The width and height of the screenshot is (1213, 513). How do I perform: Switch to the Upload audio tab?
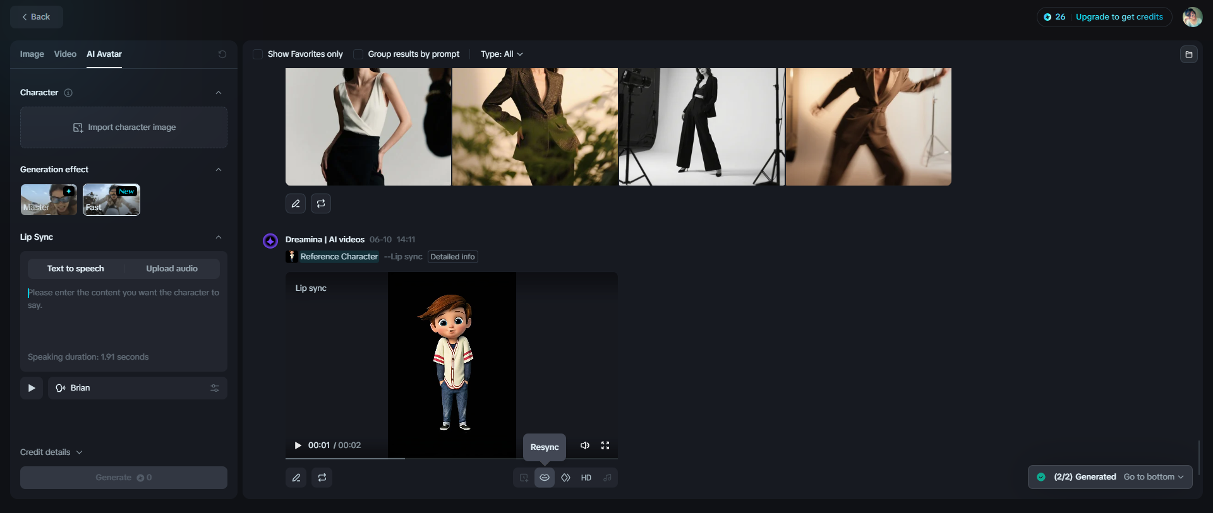pyautogui.click(x=172, y=269)
